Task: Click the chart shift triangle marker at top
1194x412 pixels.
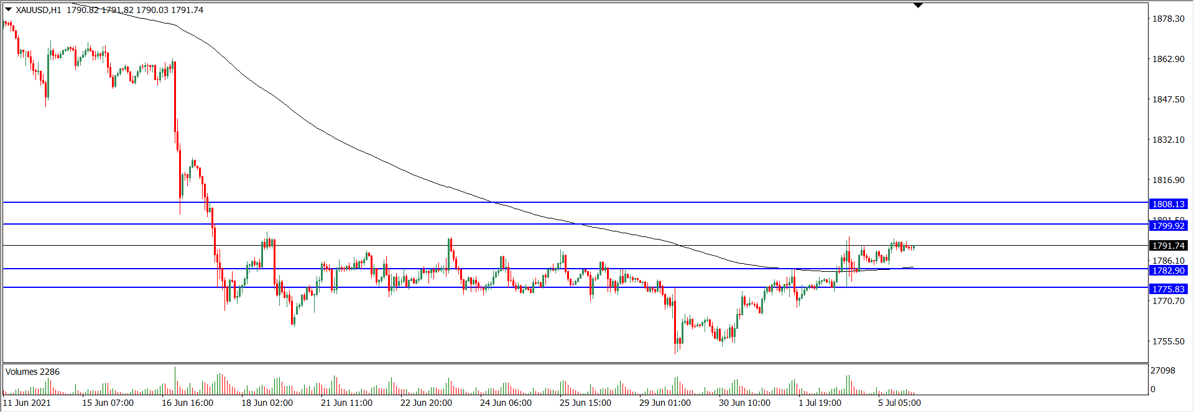Action: [919, 6]
